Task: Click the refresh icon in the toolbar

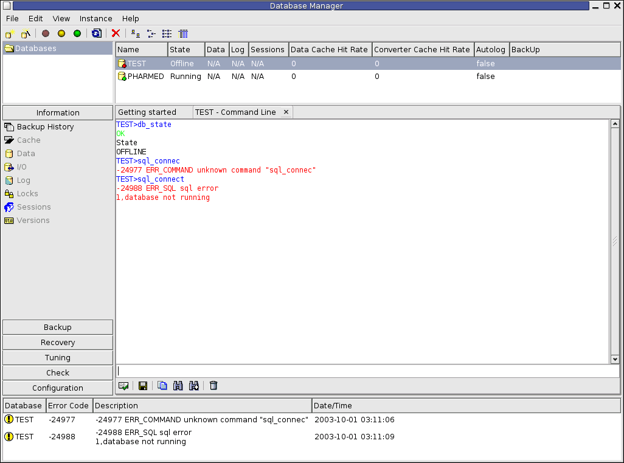Action: tap(97, 33)
